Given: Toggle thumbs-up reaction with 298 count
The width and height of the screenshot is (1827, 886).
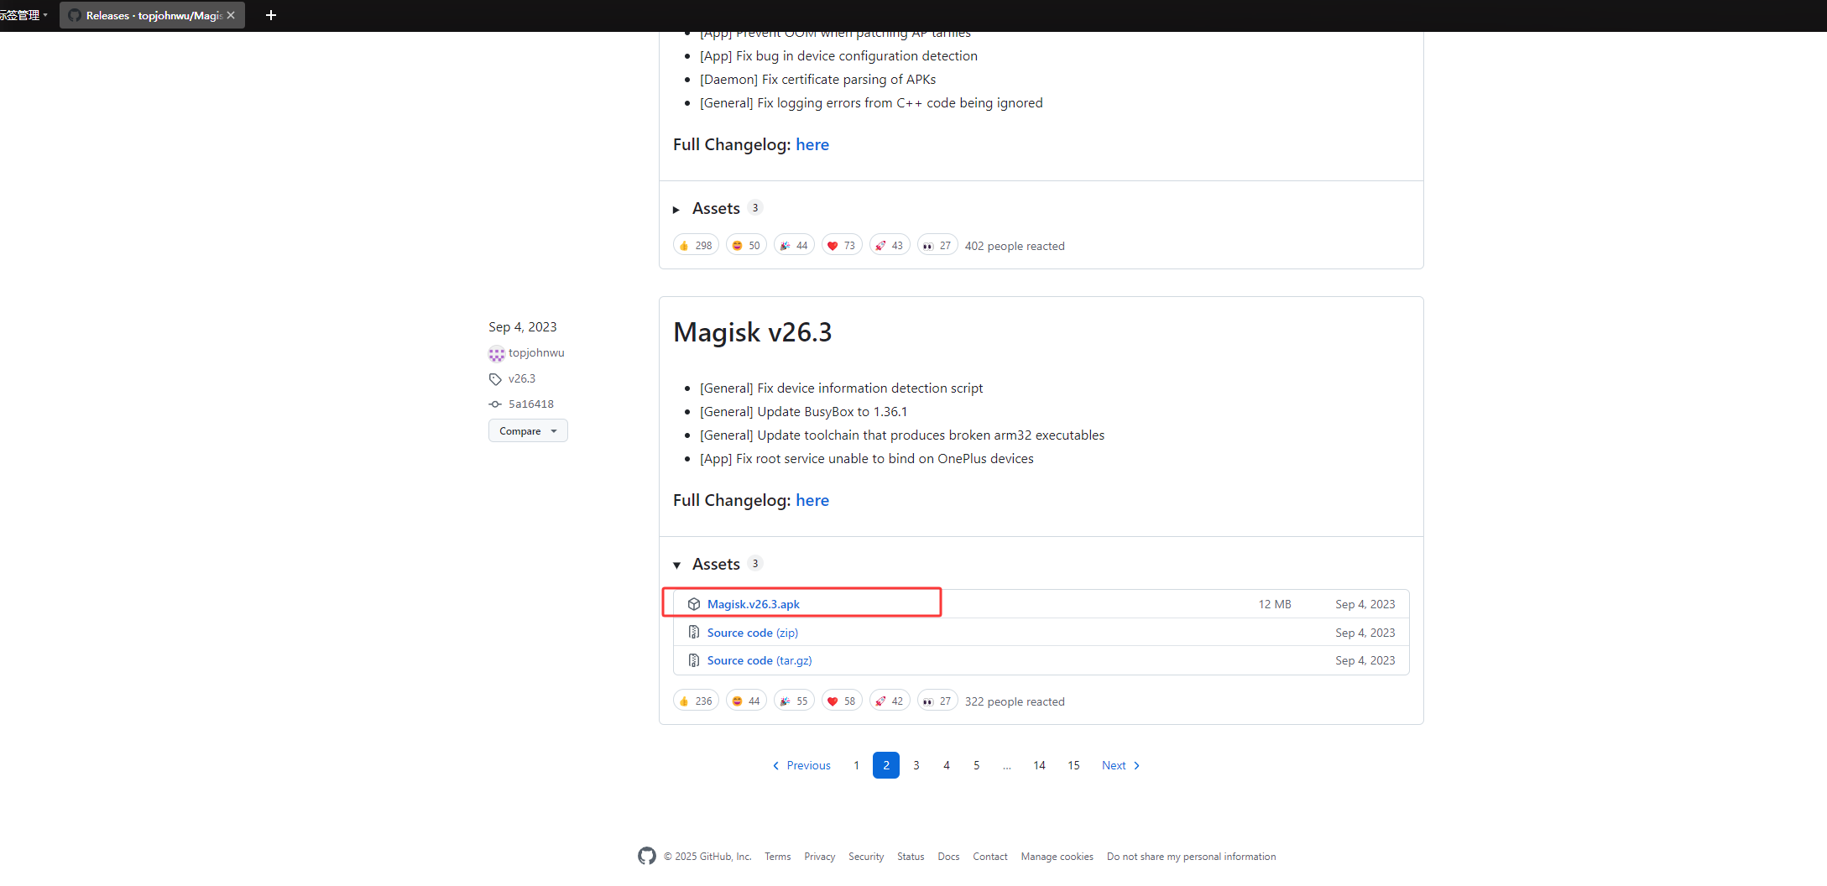Looking at the screenshot, I should (696, 245).
